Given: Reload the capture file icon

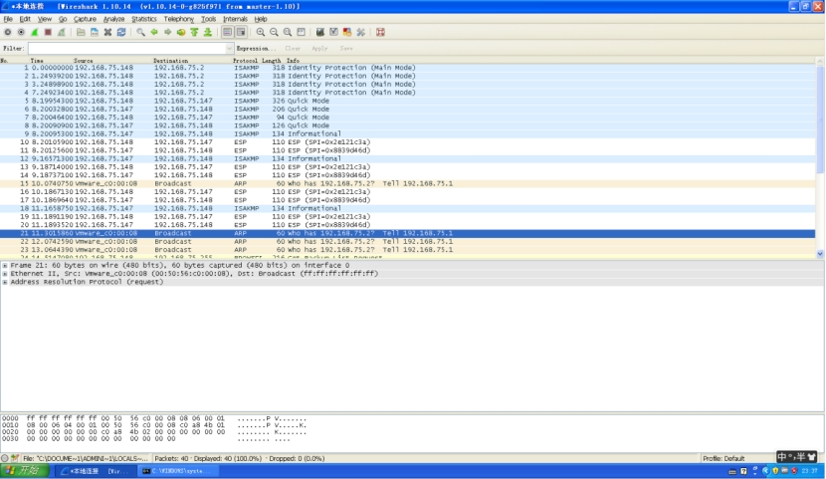Looking at the screenshot, I should 120,32.
